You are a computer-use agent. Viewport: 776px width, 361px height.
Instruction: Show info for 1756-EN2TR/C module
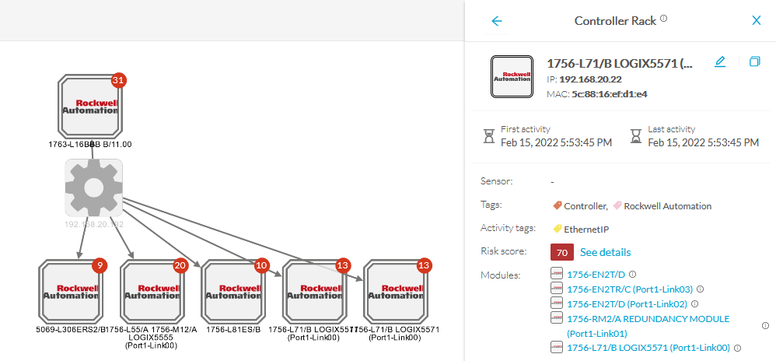tap(700, 289)
